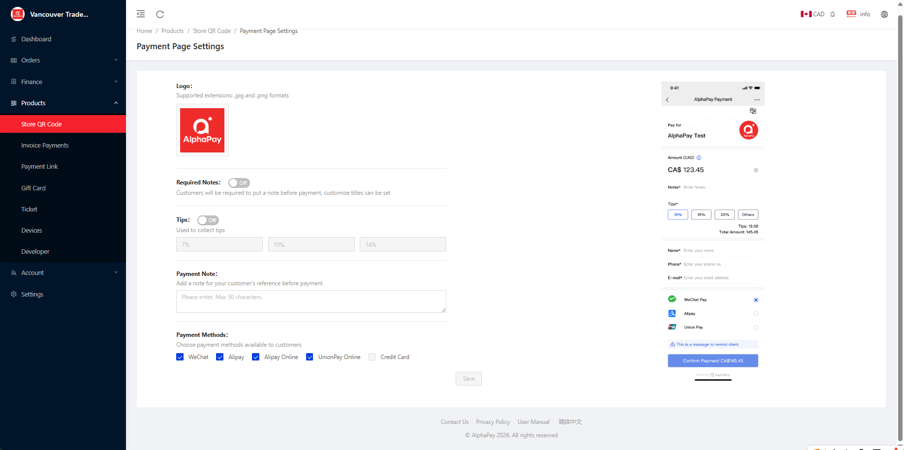
Task: Enable the Required Notes toggle
Action: point(239,183)
